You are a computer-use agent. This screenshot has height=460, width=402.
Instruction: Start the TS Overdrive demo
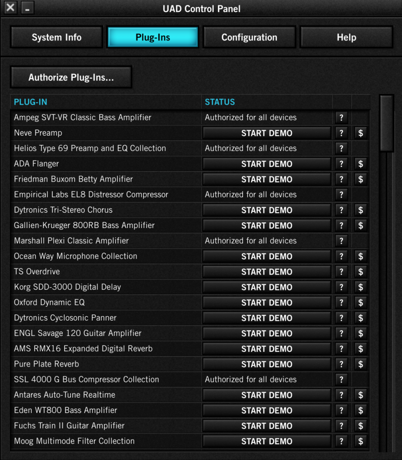267,272
